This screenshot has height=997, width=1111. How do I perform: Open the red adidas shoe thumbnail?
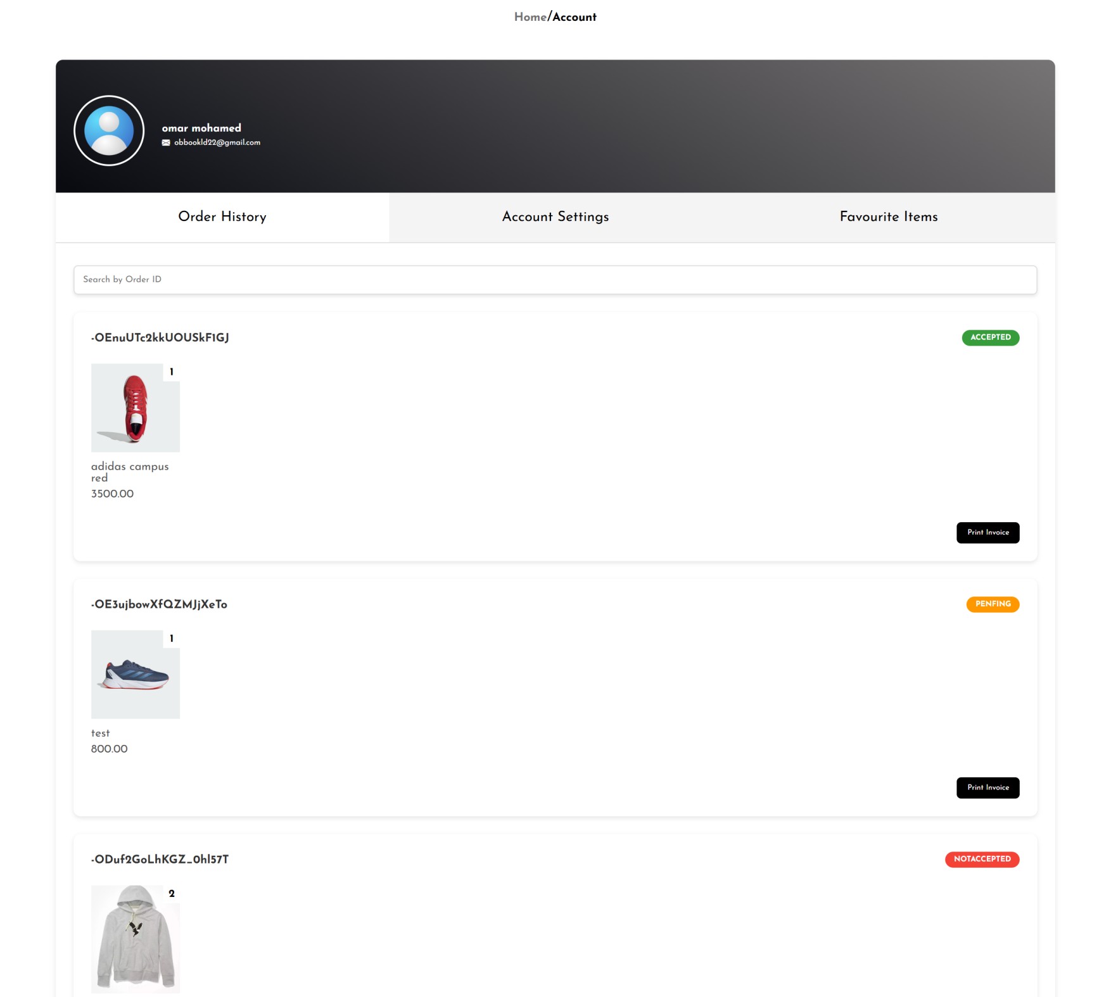[136, 408]
